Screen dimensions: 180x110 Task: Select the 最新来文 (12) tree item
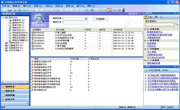tap(19, 20)
